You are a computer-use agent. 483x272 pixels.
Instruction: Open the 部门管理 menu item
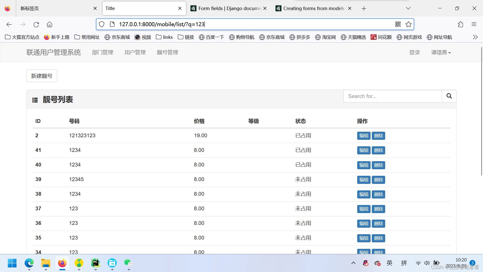[x=102, y=52]
